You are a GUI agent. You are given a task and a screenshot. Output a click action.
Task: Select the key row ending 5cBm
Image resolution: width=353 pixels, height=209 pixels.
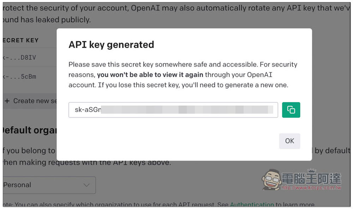(x=30, y=77)
